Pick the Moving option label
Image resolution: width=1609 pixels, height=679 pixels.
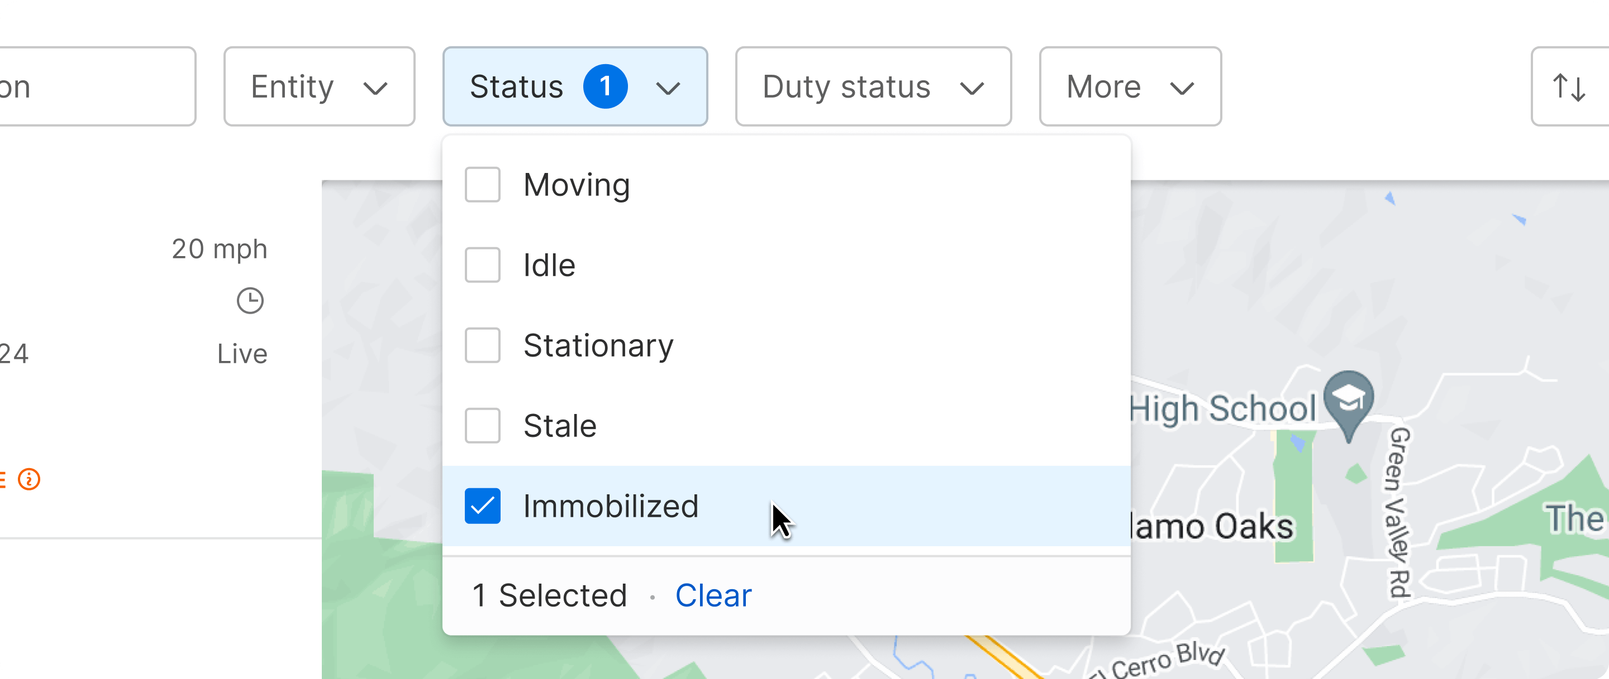coord(577,185)
